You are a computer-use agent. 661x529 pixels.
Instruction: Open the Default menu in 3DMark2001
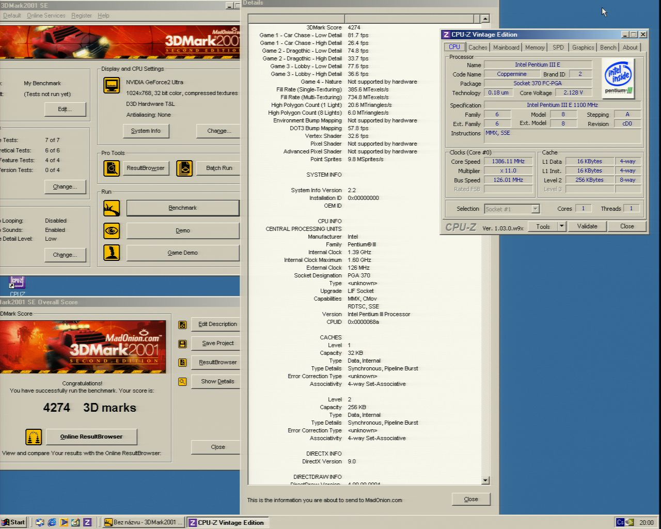12,15
